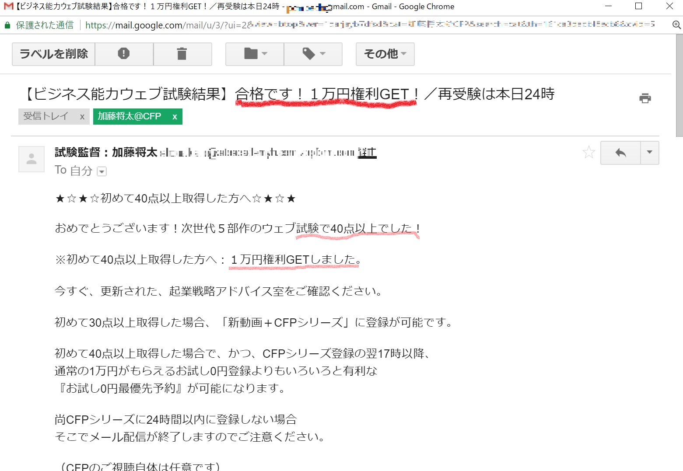Remove the 受信トレイ label with its x
683x471 pixels.
tap(82, 117)
